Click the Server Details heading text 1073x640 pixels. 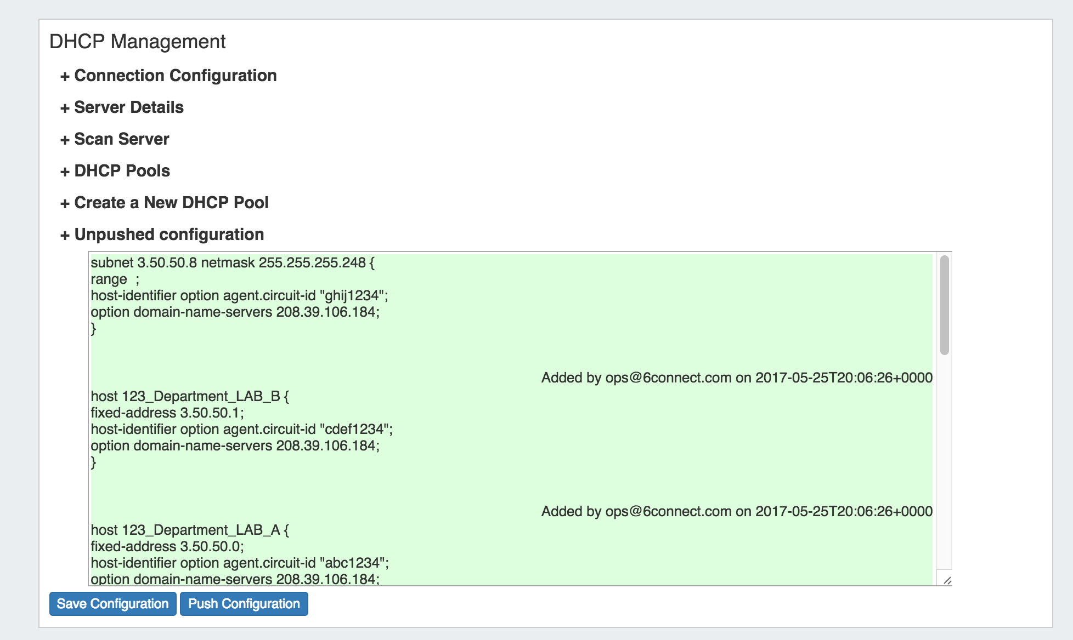[129, 107]
